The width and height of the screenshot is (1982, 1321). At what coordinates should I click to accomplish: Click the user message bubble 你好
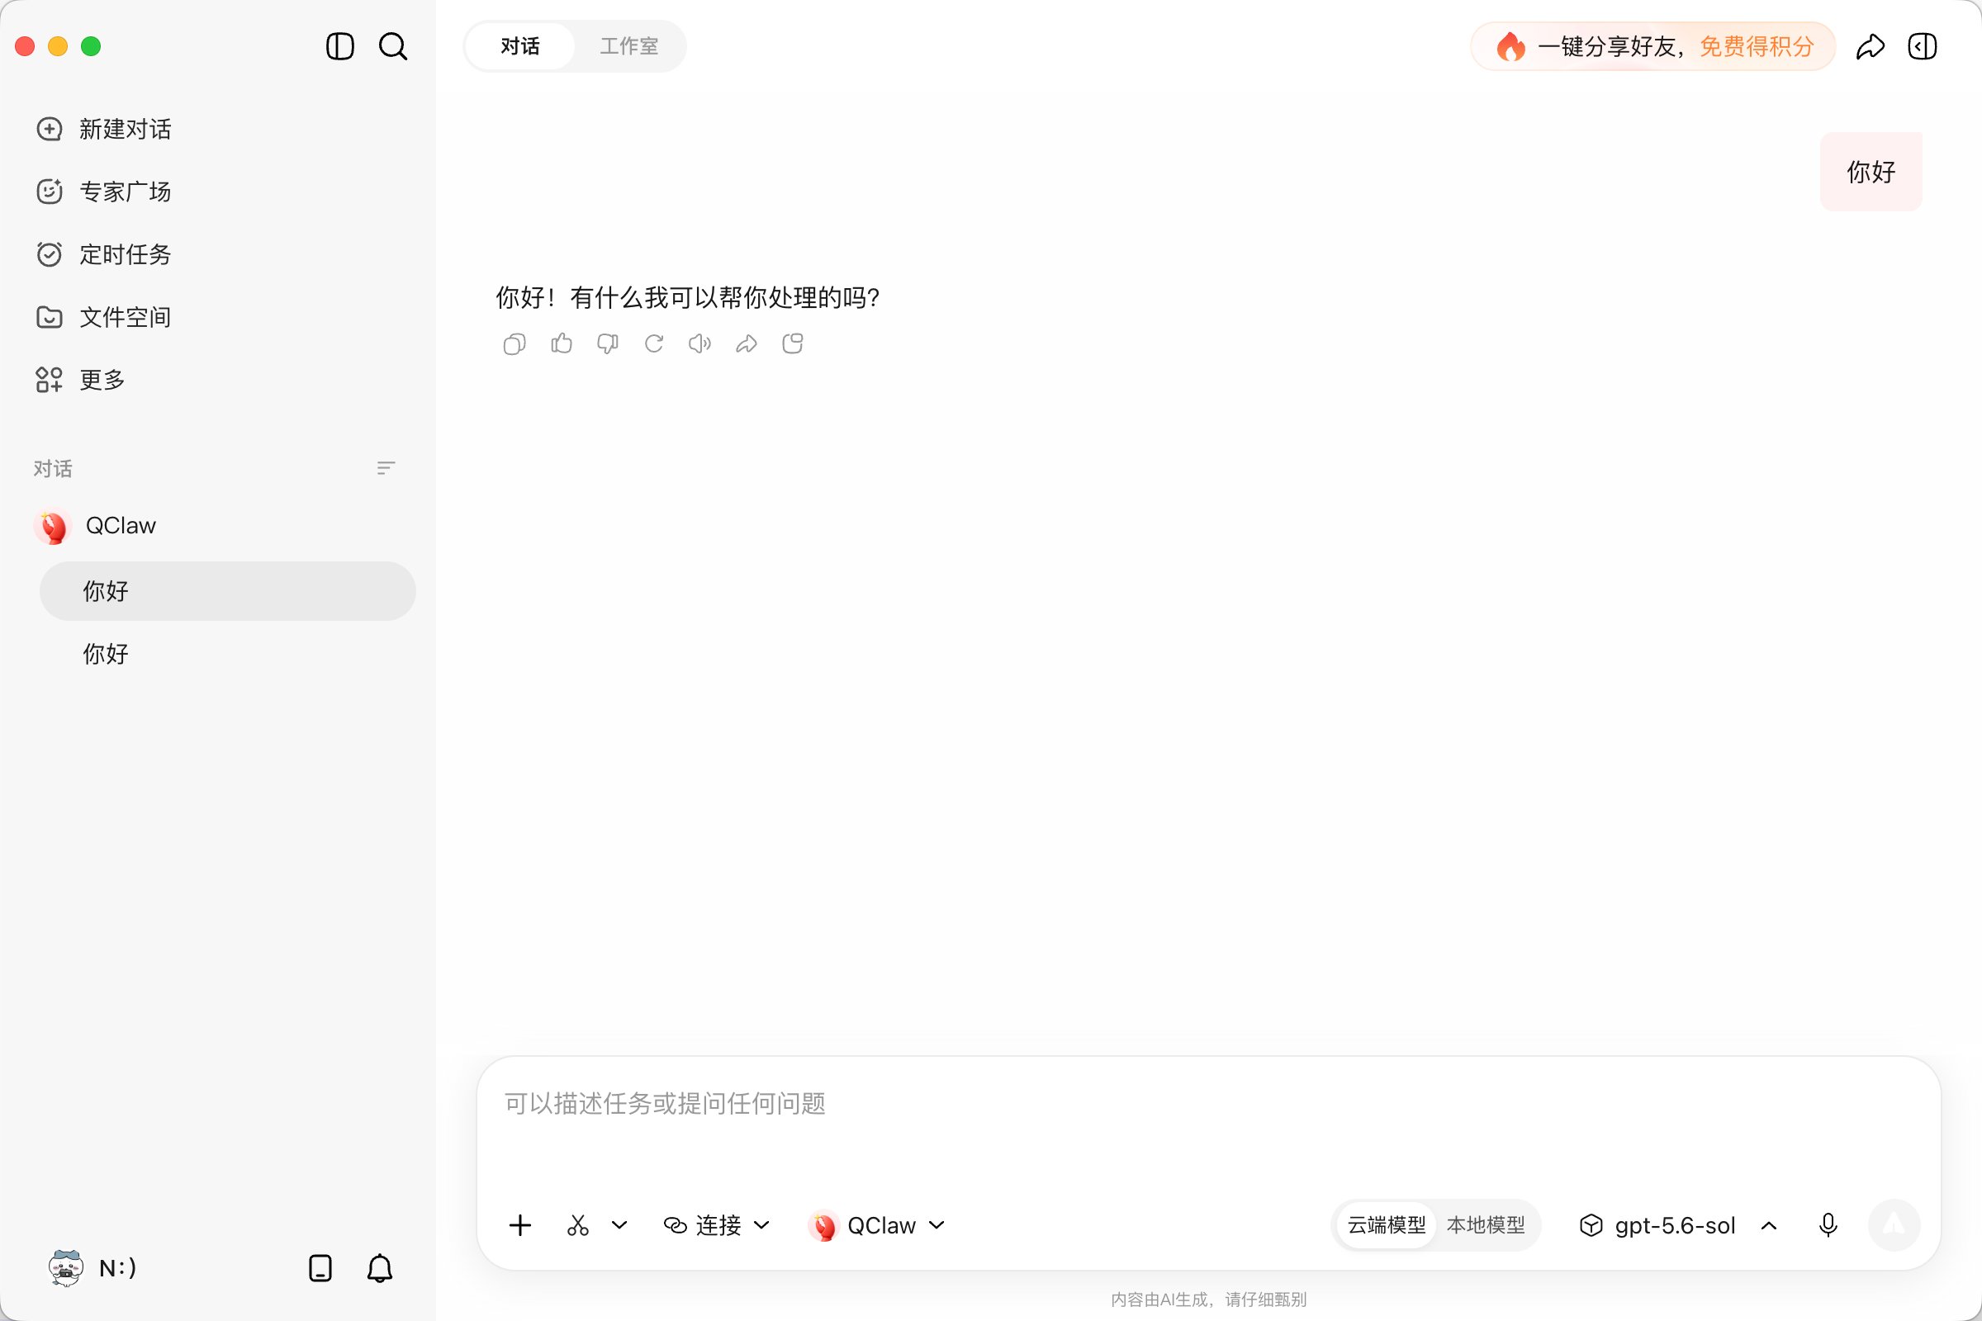[x=1871, y=172]
